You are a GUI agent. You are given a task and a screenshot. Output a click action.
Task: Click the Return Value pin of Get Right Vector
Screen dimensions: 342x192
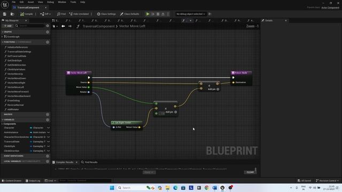pyautogui.click(x=139, y=127)
